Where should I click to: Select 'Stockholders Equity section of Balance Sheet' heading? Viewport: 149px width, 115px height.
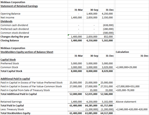(27, 52)
